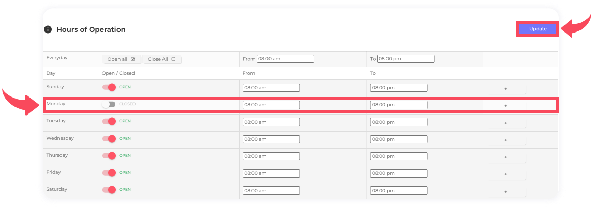595x211 pixels.
Task: Click the Update button
Action: [538, 29]
